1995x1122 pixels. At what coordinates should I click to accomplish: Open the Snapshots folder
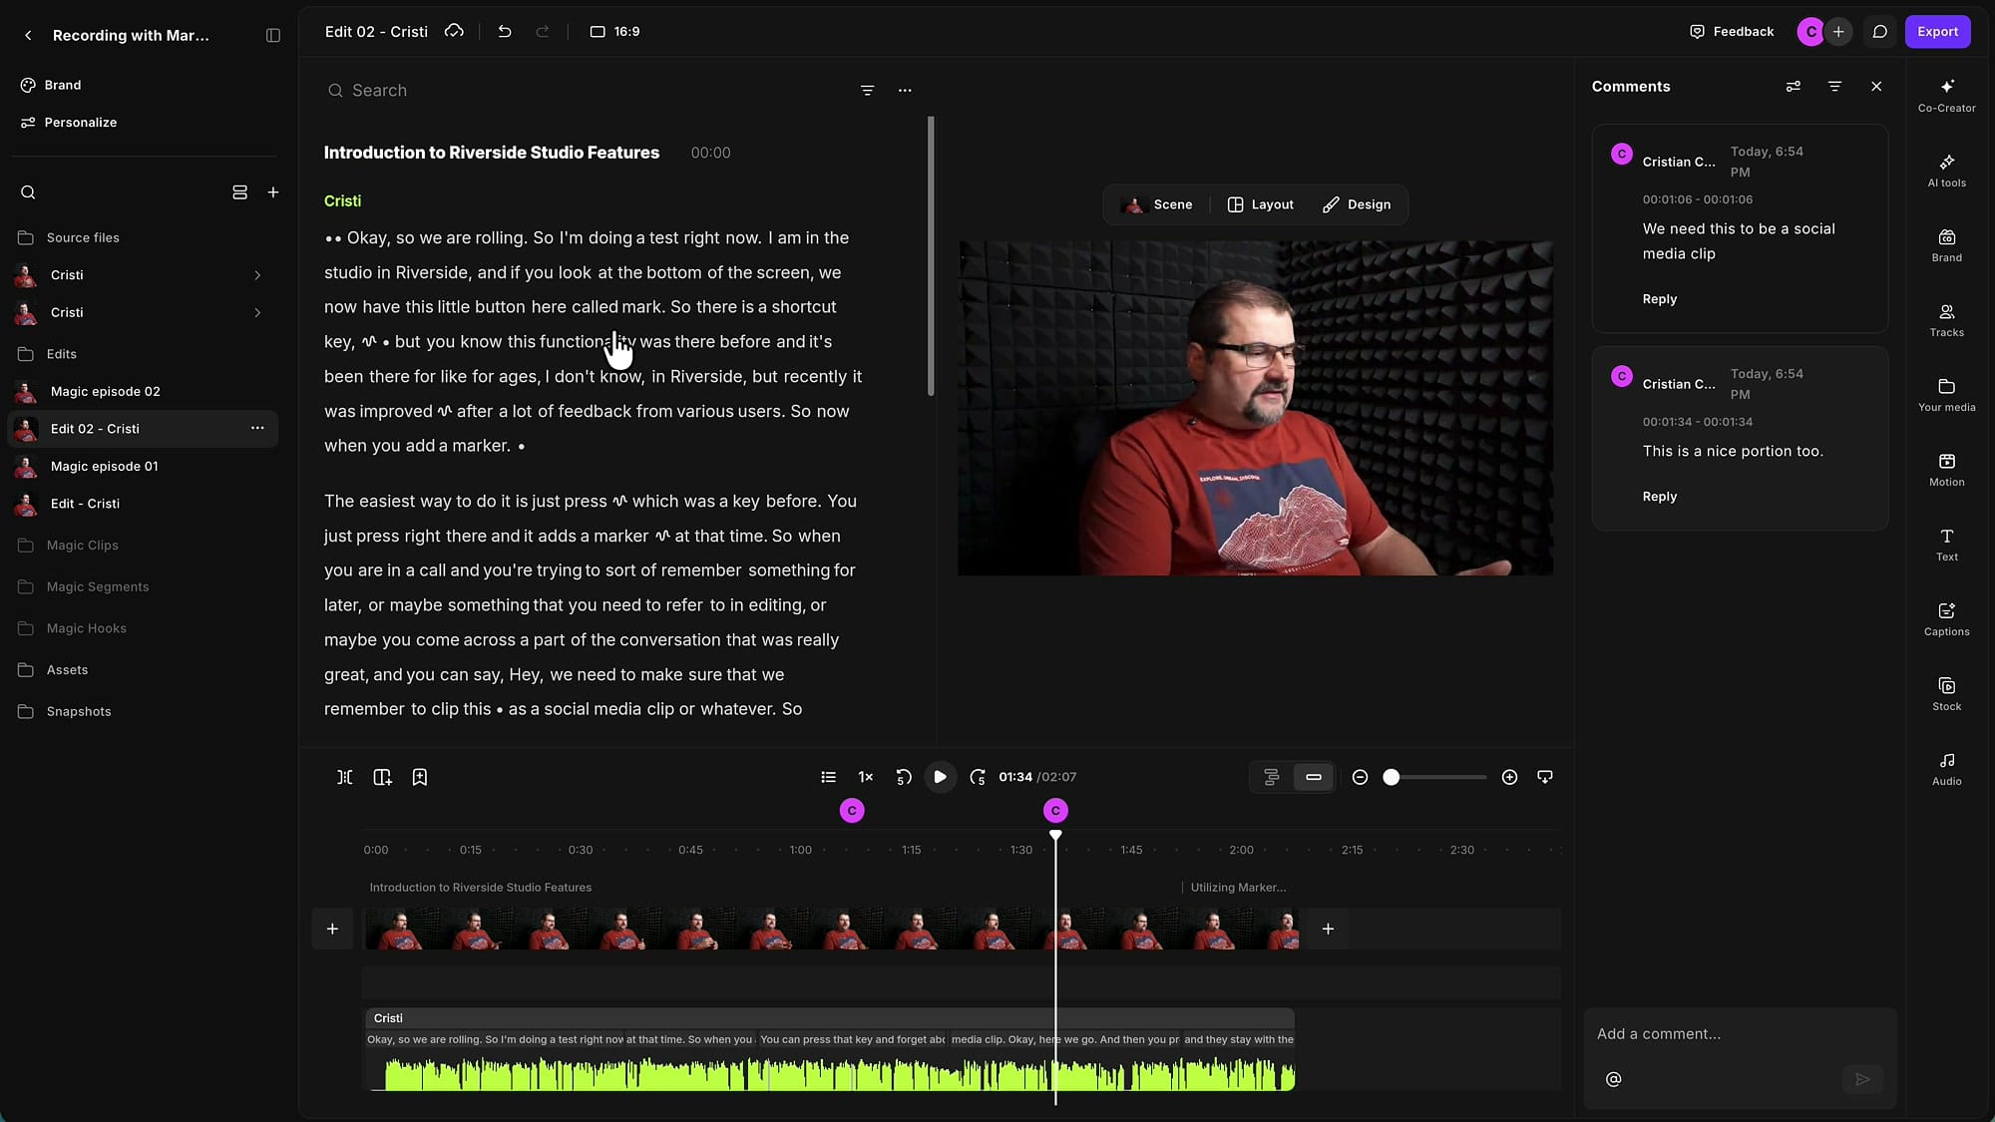coord(79,712)
